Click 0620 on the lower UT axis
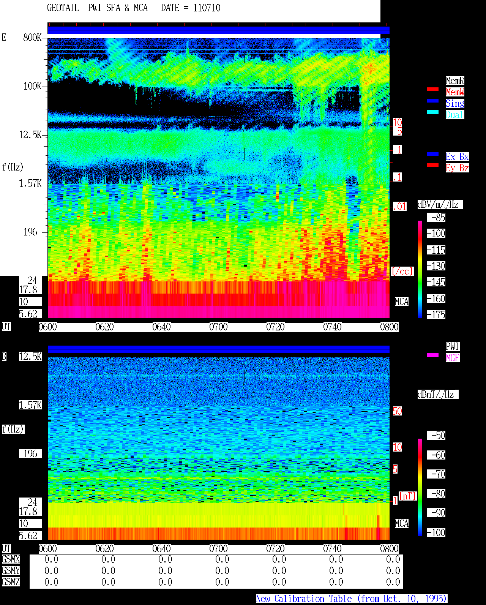486x605 pixels. point(105,548)
